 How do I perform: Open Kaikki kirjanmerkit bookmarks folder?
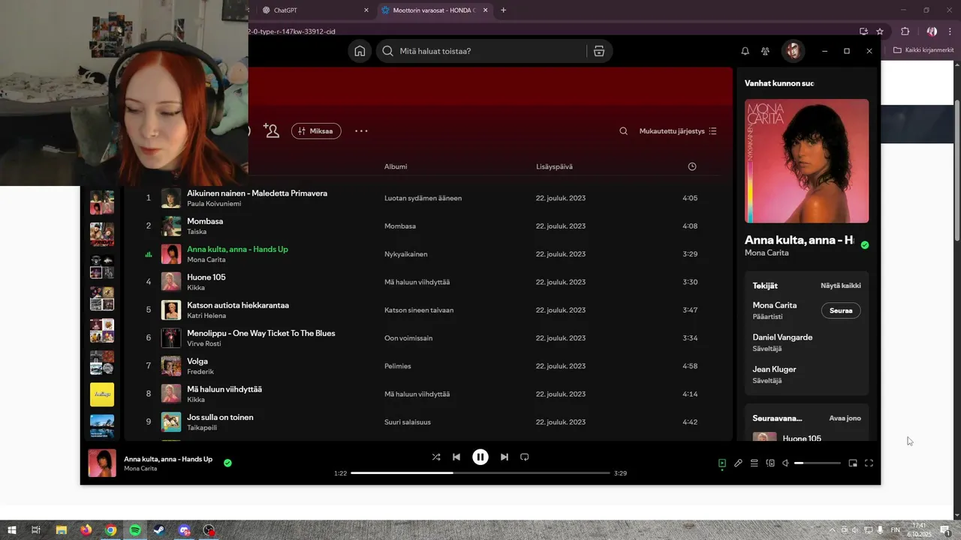tap(923, 50)
